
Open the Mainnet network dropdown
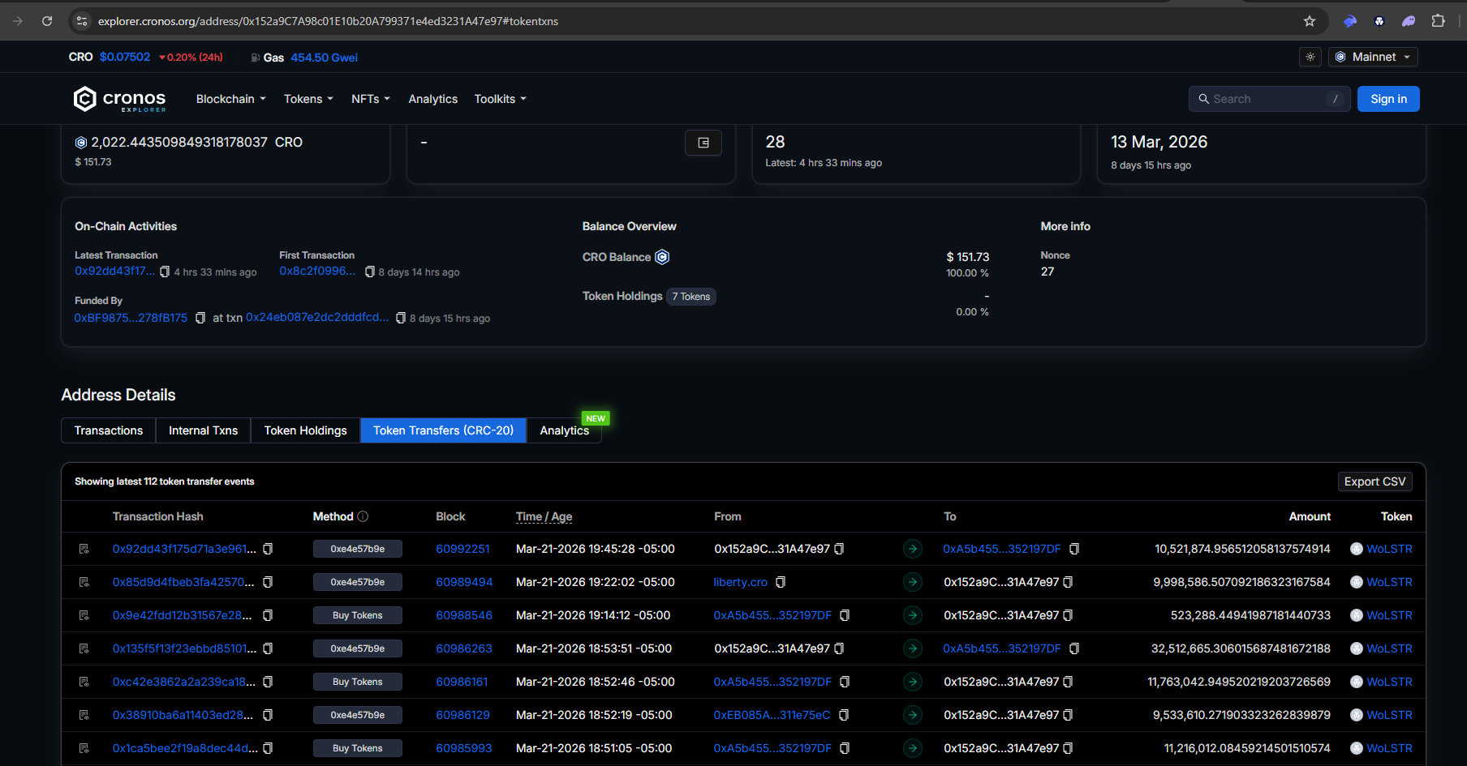[1373, 57]
